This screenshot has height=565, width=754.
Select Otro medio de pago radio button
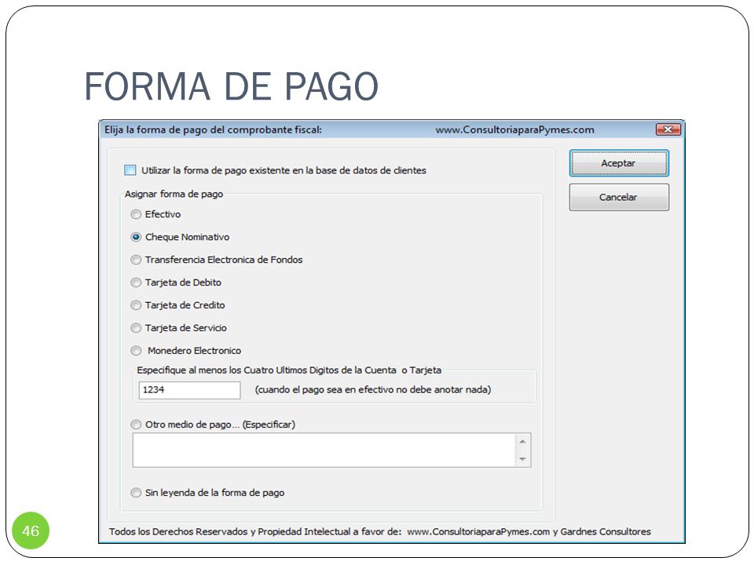tap(136, 425)
